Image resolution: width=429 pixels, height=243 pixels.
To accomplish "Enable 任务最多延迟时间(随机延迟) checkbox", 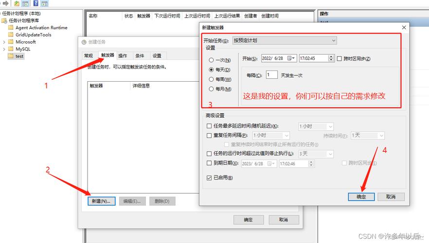I will (209, 126).
